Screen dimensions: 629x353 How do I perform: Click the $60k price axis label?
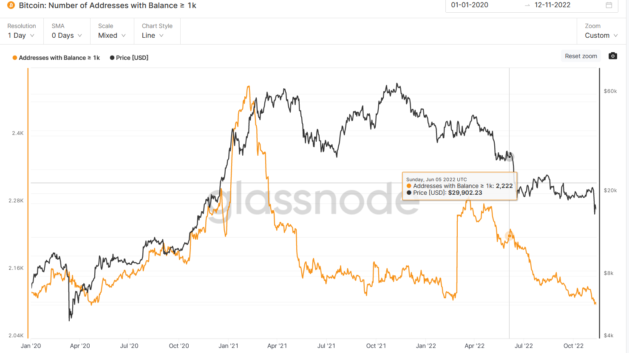610,91
